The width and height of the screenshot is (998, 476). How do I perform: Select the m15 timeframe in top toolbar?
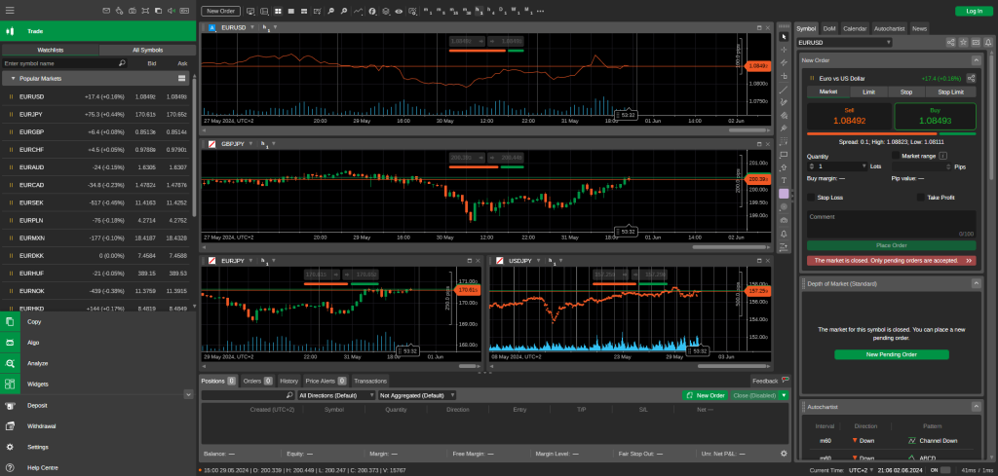point(453,11)
